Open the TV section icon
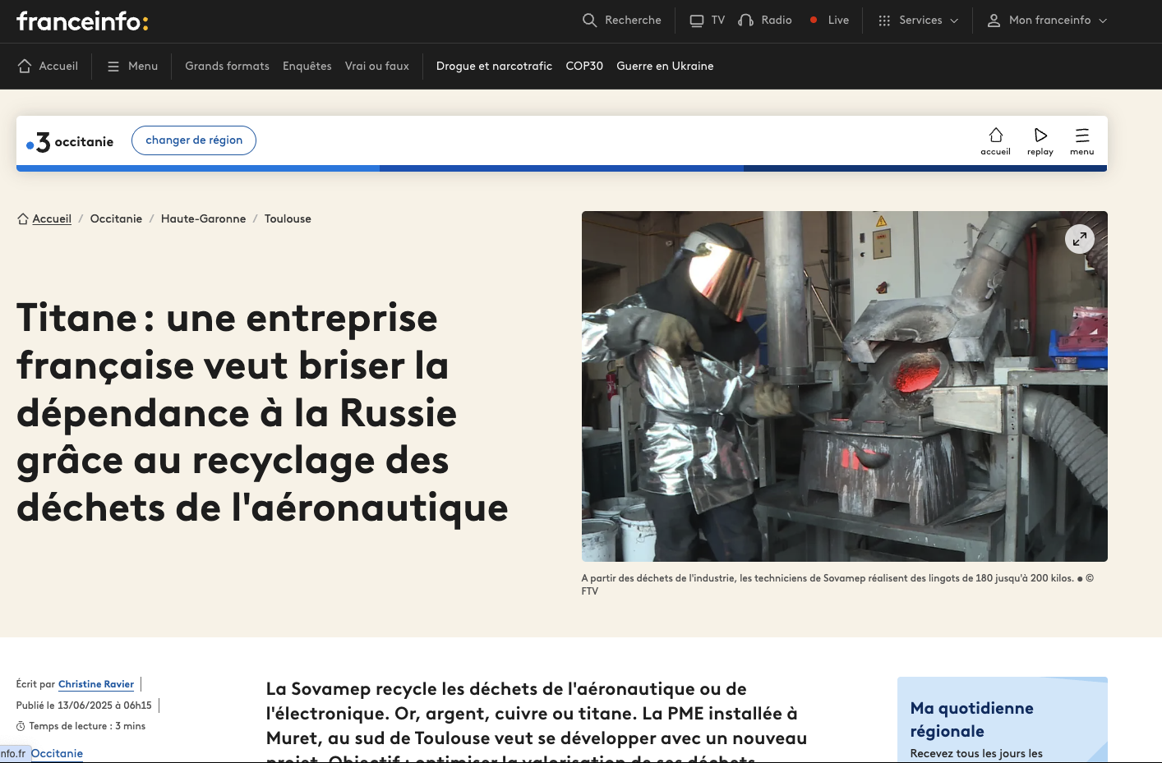 pos(698,20)
